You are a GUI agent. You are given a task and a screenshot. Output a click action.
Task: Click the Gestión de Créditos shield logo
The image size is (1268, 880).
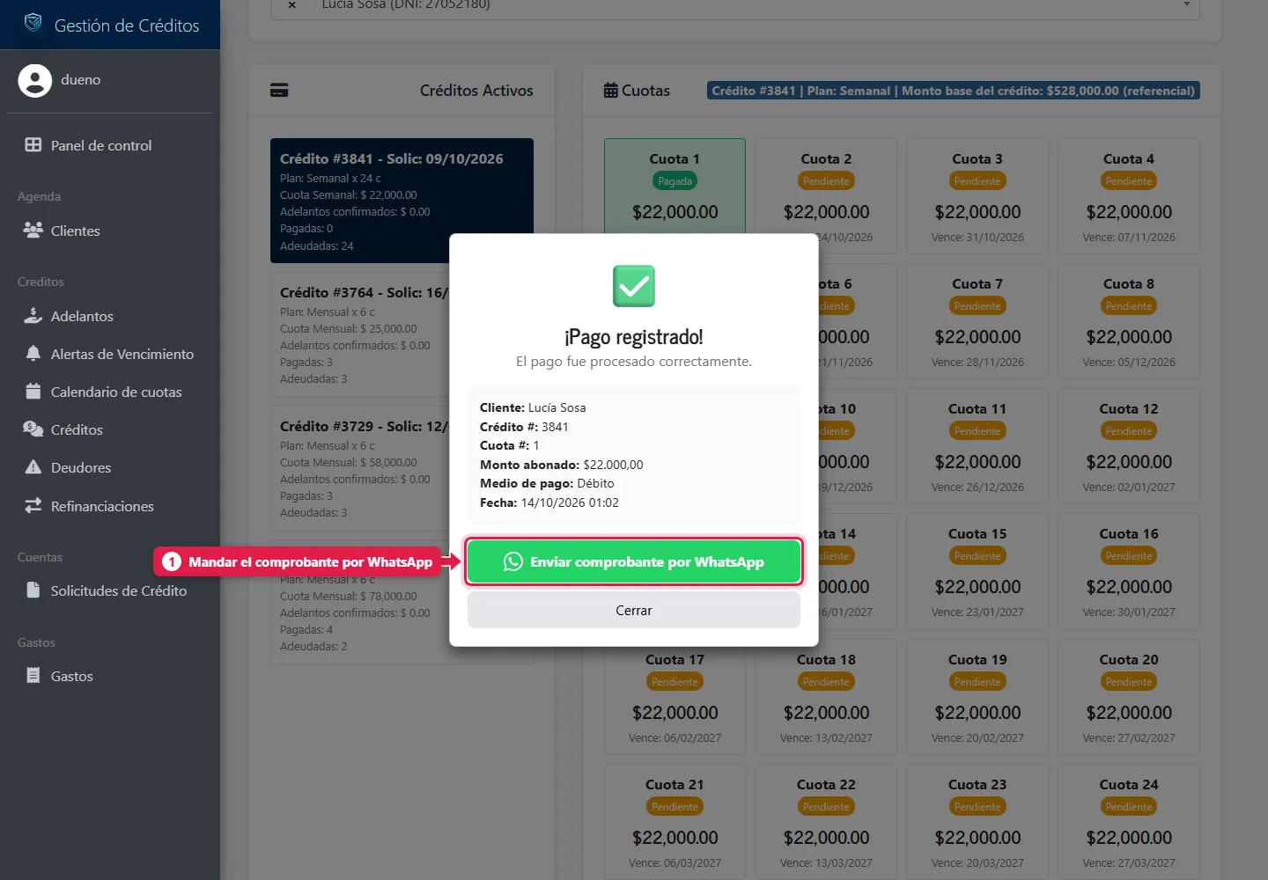pyautogui.click(x=33, y=23)
